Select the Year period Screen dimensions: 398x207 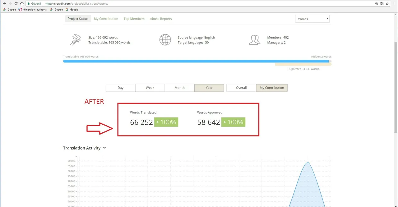coord(209,88)
